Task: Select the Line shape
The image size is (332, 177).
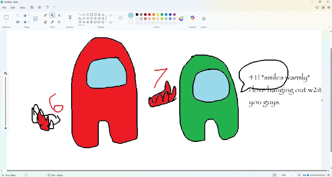Action: (80, 15)
